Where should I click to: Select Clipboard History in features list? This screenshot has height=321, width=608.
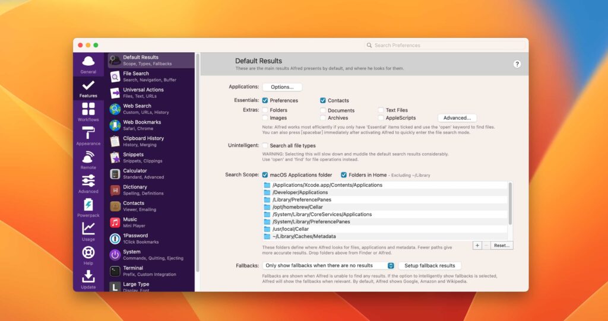(143, 141)
